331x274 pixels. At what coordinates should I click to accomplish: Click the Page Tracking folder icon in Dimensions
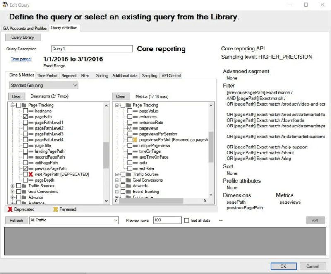pyautogui.click(x=25, y=105)
